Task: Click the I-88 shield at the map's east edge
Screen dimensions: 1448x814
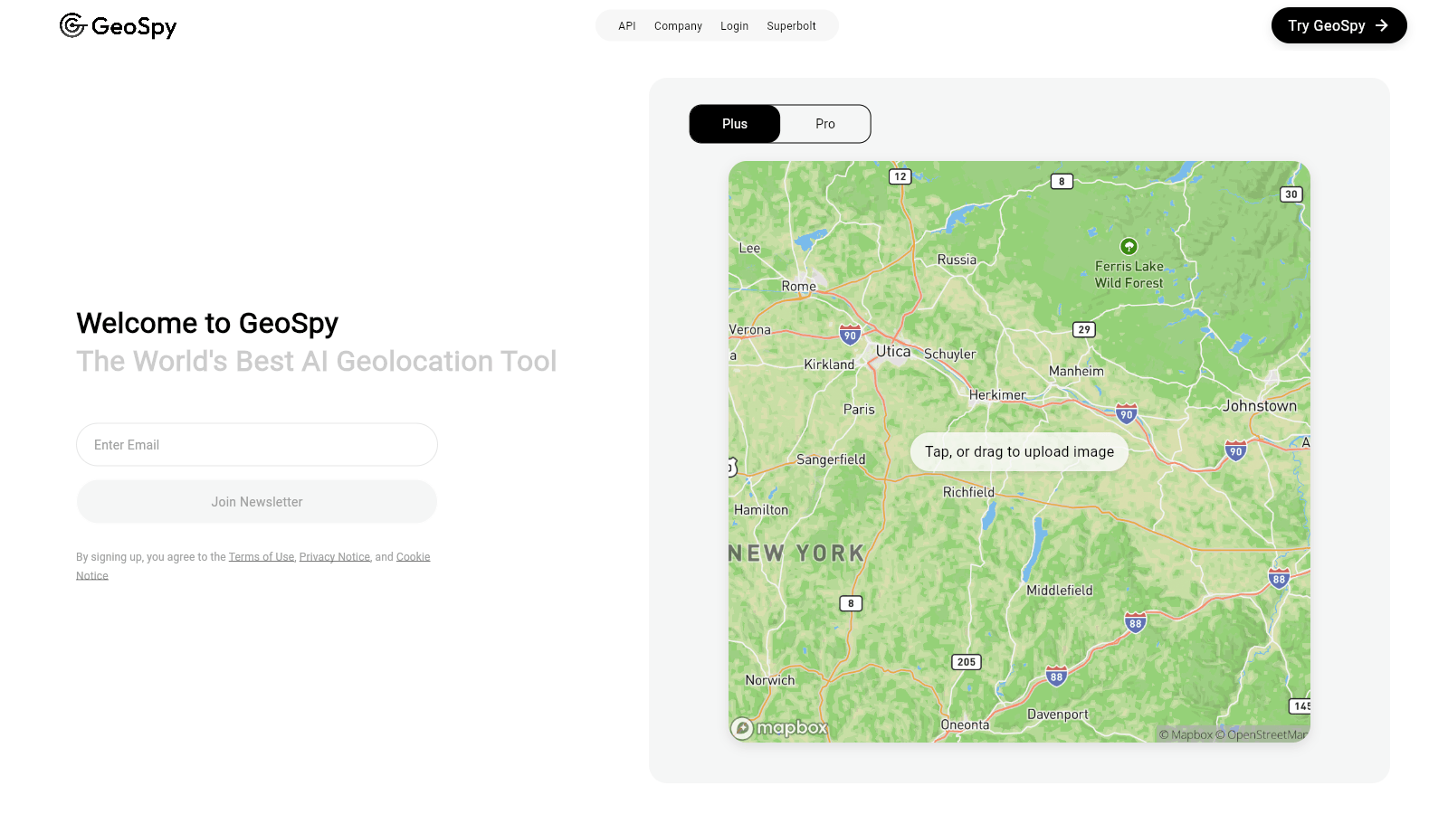Action: click(x=1278, y=579)
